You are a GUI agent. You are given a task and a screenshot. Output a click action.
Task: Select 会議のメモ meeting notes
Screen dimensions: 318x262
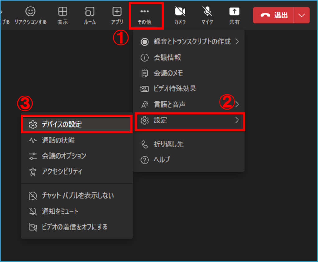(x=168, y=73)
